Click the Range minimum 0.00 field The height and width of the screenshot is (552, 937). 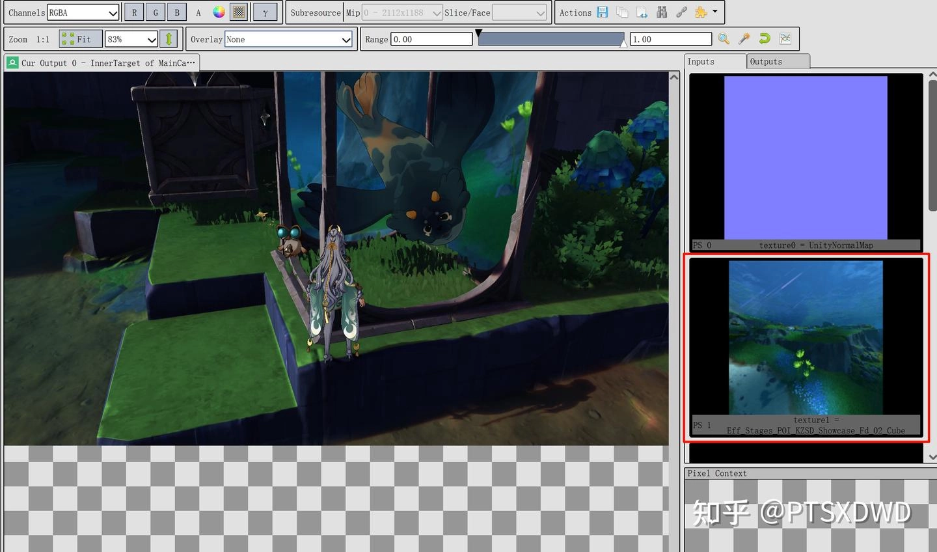pyautogui.click(x=431, y=39)
